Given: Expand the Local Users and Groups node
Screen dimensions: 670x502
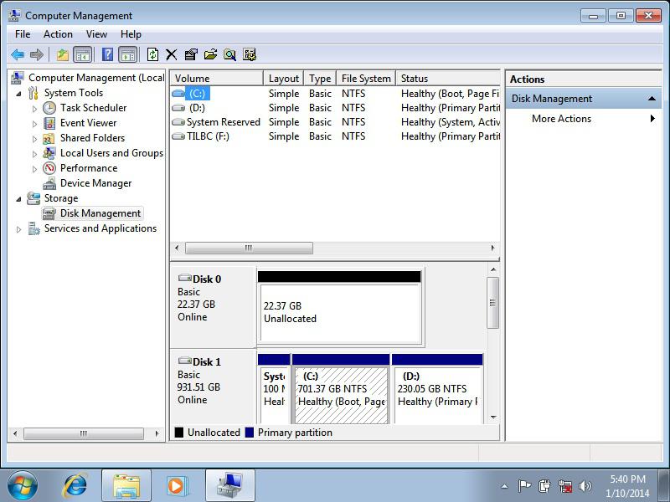Looking at the screenshot, I should click(34, 154).
